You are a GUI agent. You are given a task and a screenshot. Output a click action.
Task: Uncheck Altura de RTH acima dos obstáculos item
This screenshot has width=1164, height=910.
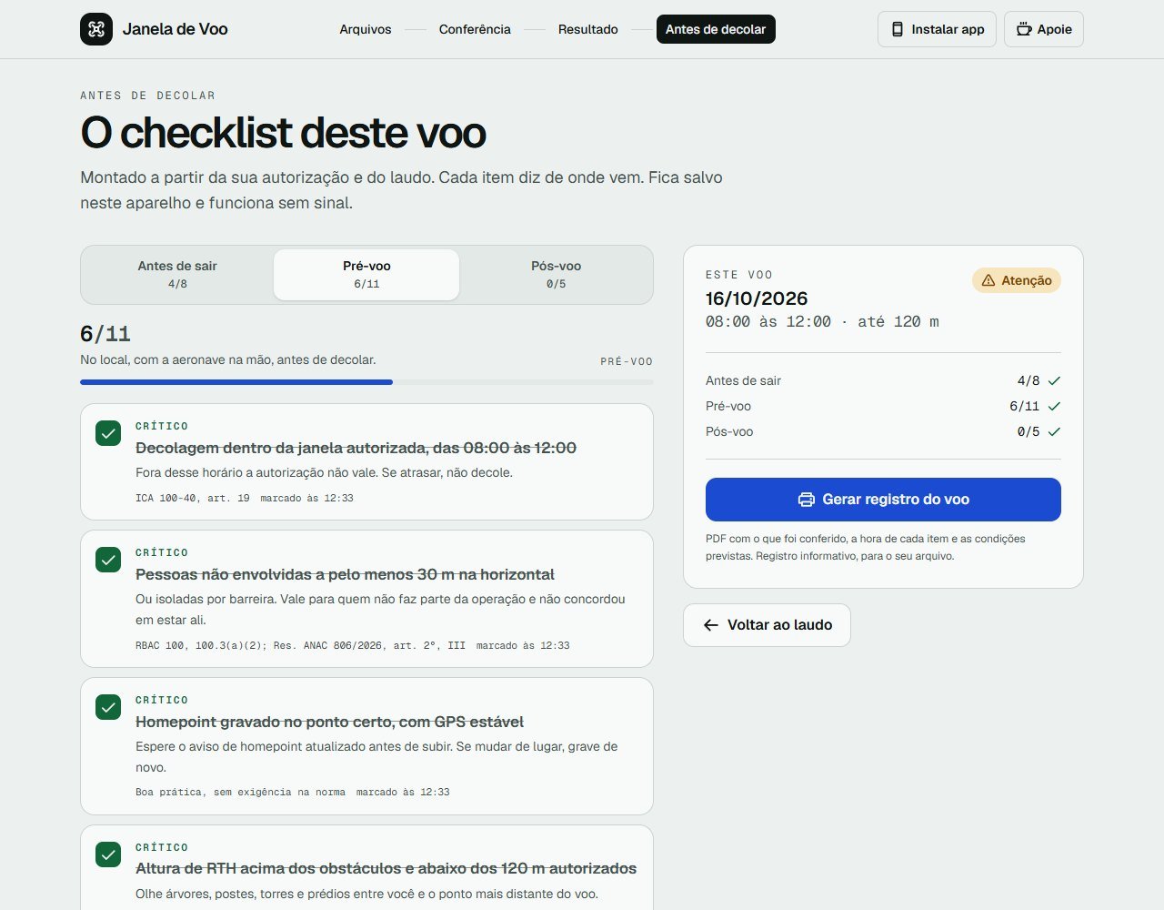click(108, 854)
